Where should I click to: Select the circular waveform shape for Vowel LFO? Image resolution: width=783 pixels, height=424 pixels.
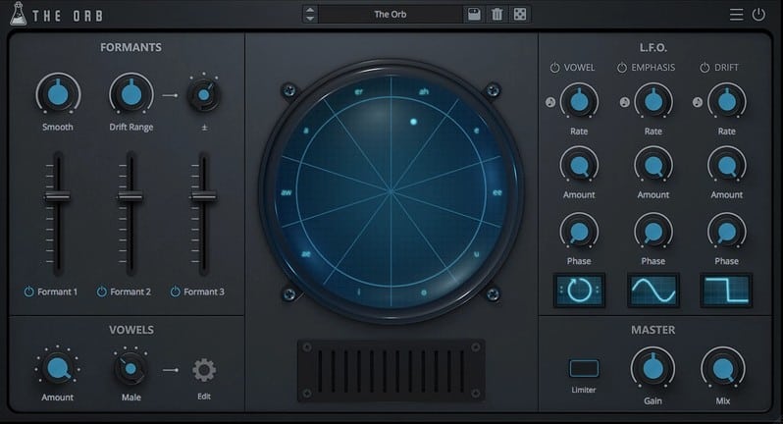coord(579,291)
